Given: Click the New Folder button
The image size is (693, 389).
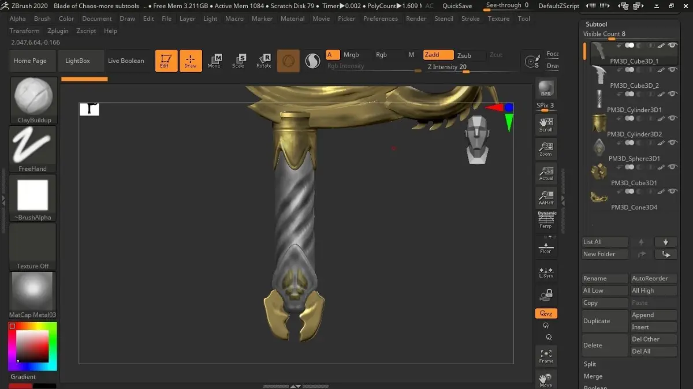Looking at the screenshot, I should coord(605,254).
